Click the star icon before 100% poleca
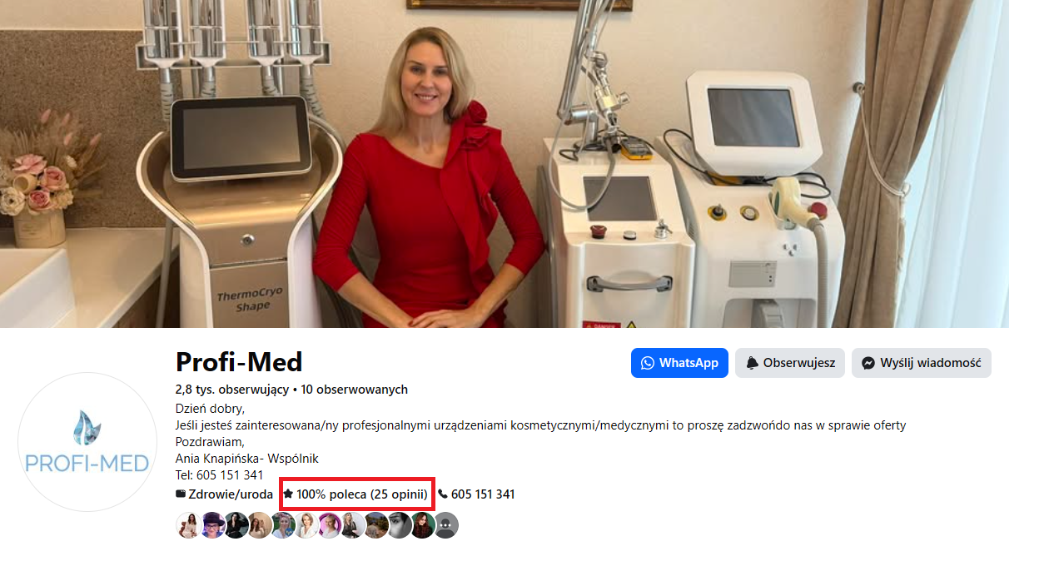Viewport: 1049px width, 576px height. [288, 494]
